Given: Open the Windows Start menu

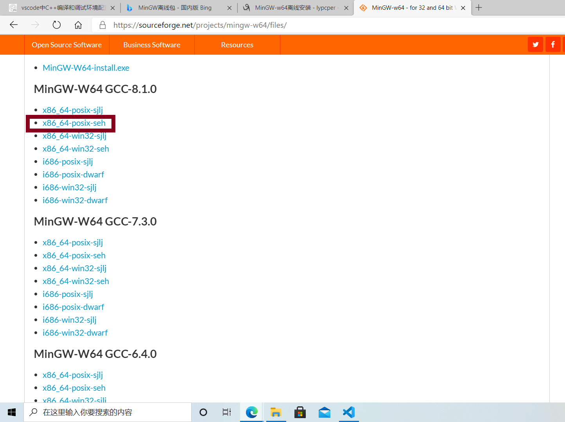Looking at the screenshot, I should (12, 412).
